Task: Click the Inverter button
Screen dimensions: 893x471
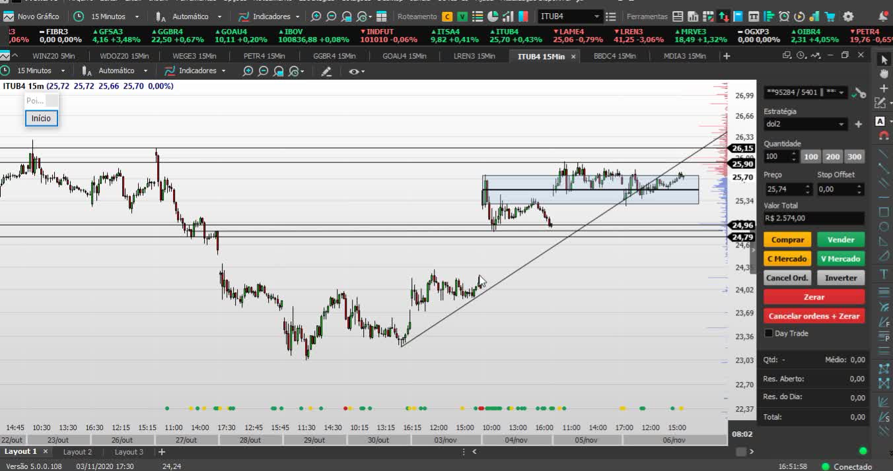Action: click(841, 278)
